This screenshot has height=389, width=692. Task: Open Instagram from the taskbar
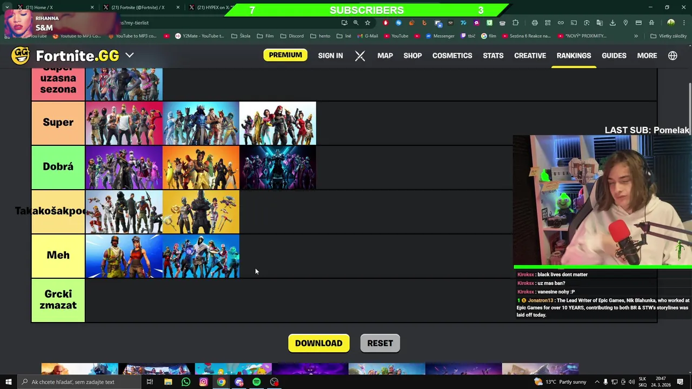203,382
